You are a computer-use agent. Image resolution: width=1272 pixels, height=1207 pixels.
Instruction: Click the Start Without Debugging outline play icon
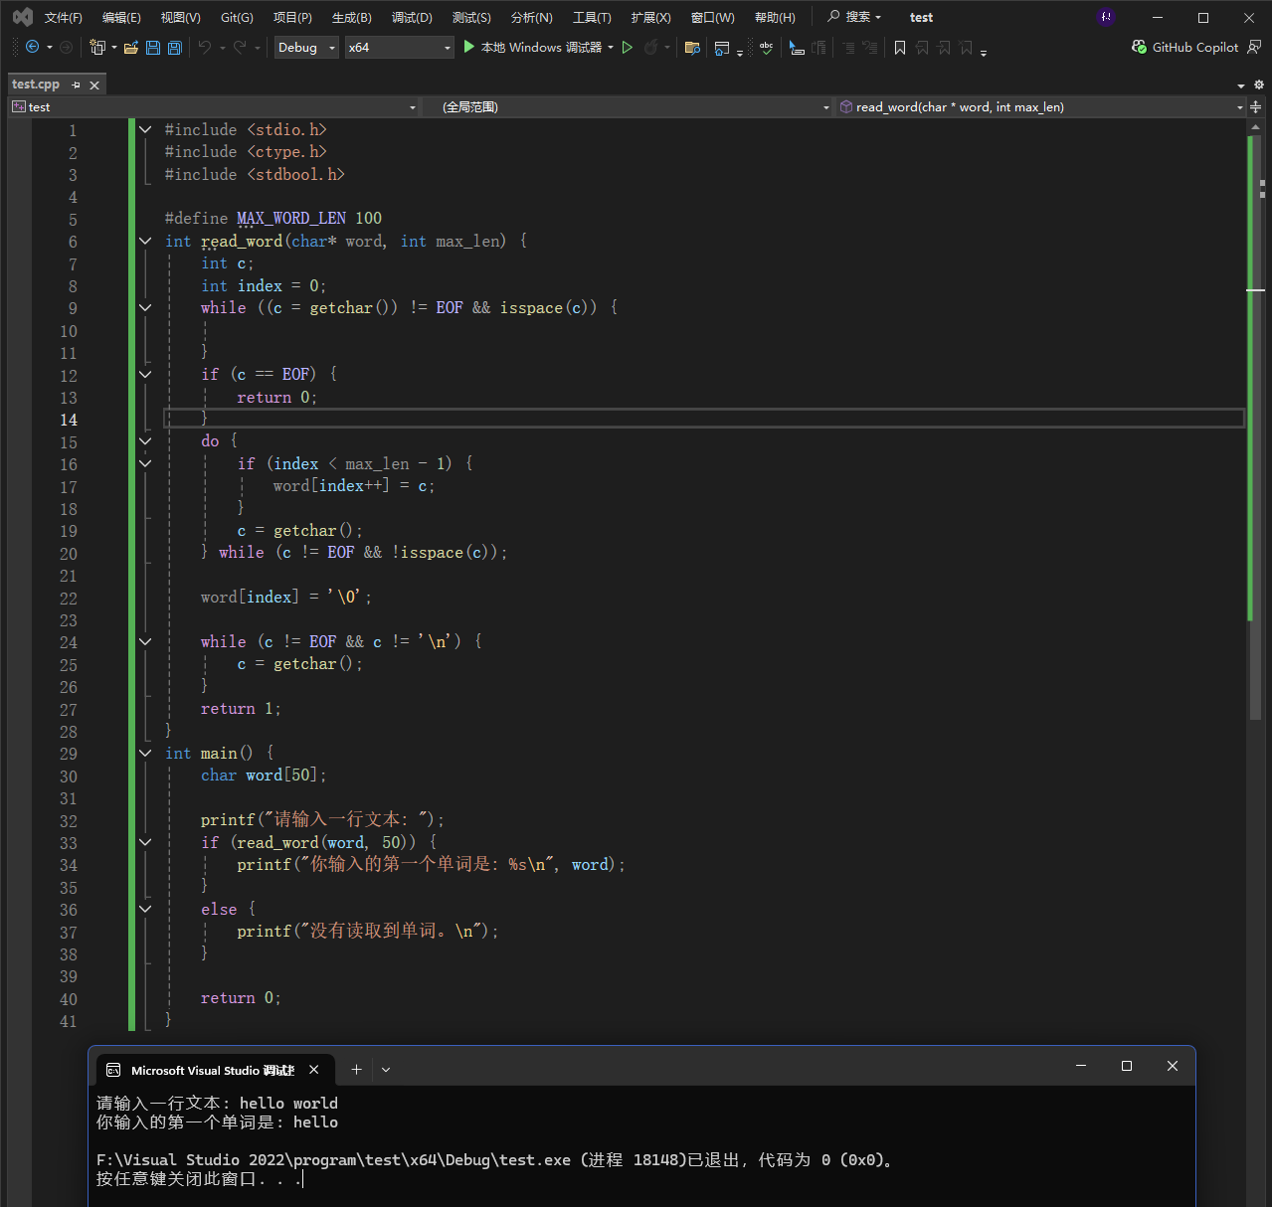[x=628, y=47]
